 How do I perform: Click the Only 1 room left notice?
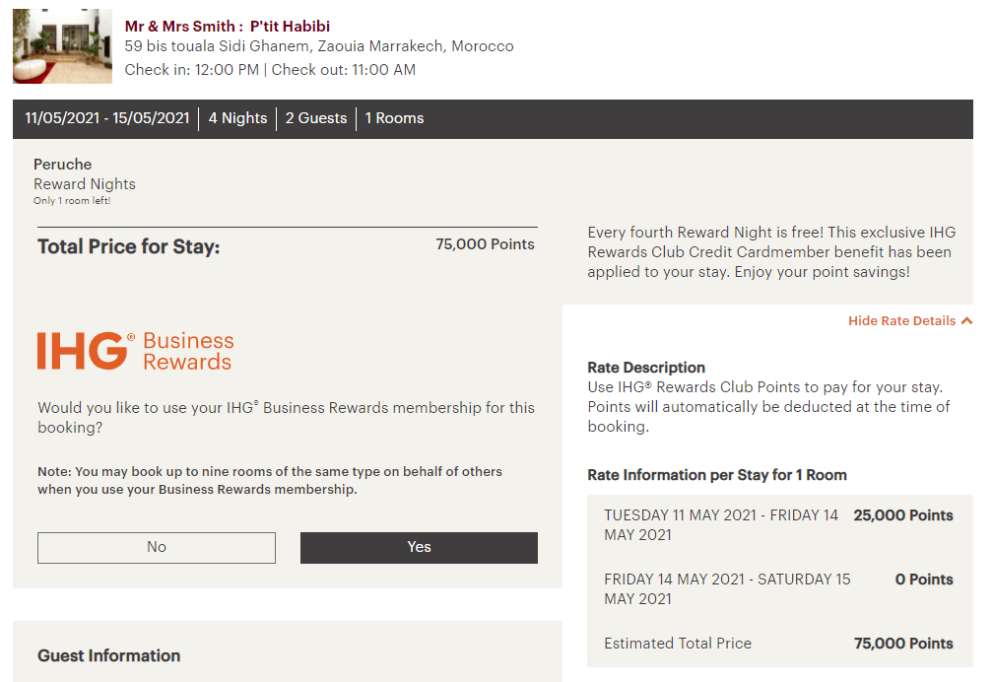[72, 201]
